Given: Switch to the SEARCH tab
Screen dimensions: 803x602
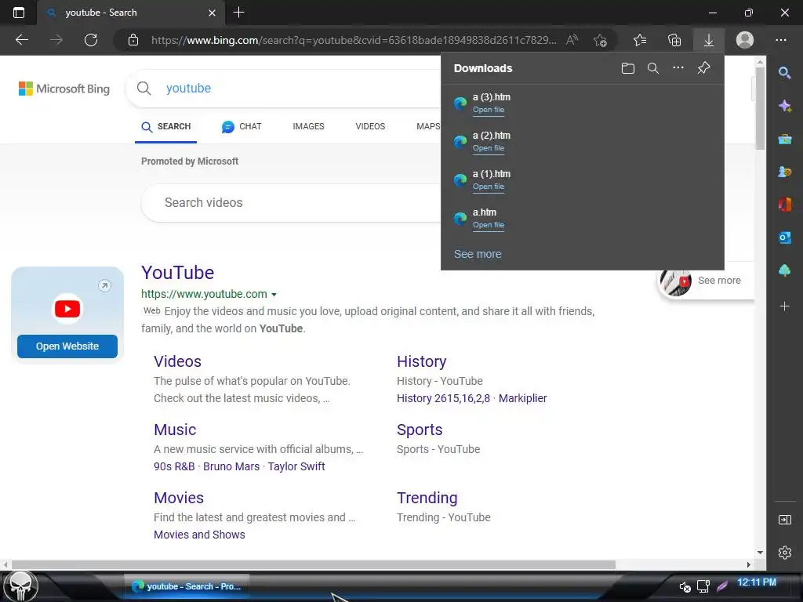Looking at the screenshot, I should [x=166, y=126].
